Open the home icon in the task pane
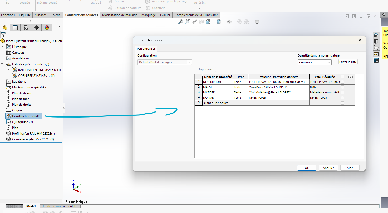 pos(376,35)
